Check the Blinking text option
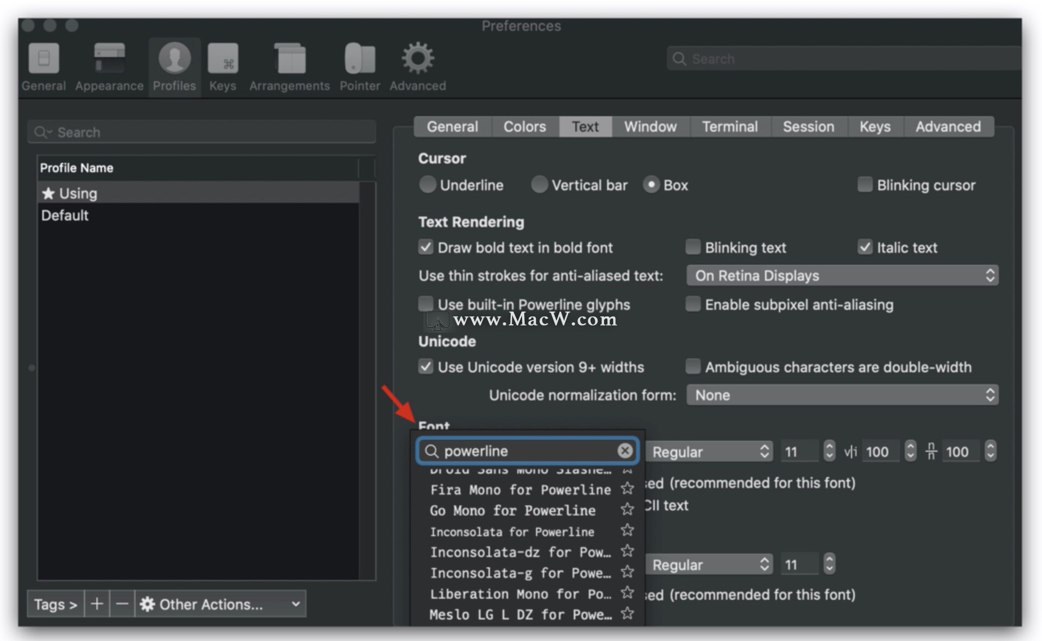Screen dimensions: 1042x641 click(x=693, y=247)
